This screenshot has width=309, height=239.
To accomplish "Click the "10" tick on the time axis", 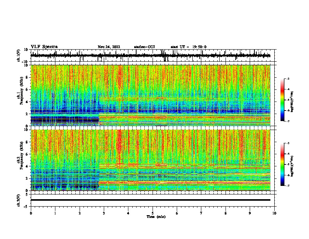I will click(x=274, y=213).
